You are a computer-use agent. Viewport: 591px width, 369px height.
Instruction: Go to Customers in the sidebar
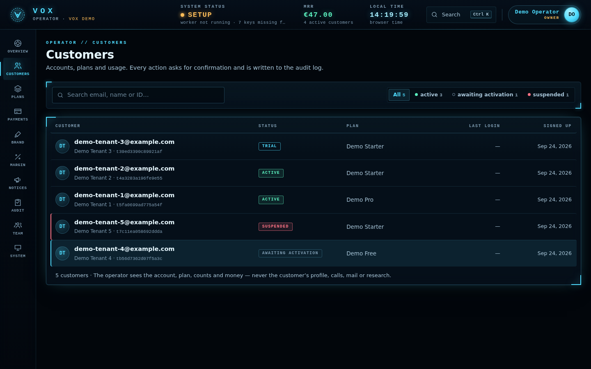coord(18,69)
